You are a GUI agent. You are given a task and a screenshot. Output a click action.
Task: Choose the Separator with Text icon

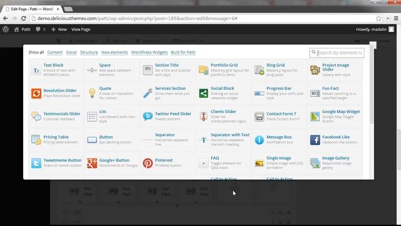tap(203, 140)
